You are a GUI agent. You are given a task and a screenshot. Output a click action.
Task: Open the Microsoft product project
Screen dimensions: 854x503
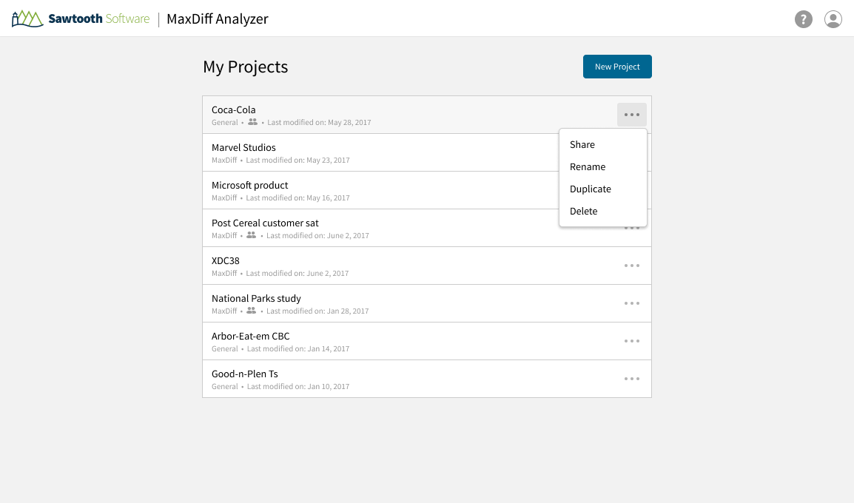click(x=250, y=186)
